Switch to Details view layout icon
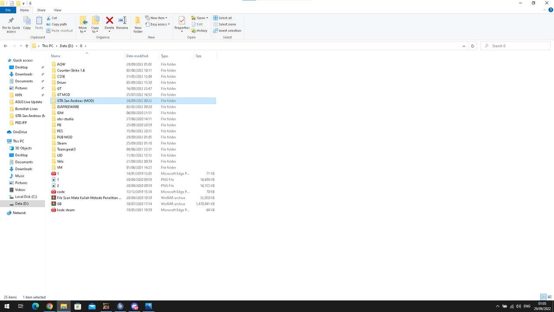This screenshot has width=554, height=312. coord(543,297)
